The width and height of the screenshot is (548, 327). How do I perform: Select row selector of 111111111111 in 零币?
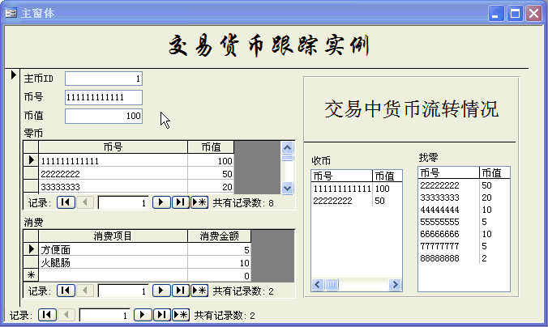[x=31, y=160]
